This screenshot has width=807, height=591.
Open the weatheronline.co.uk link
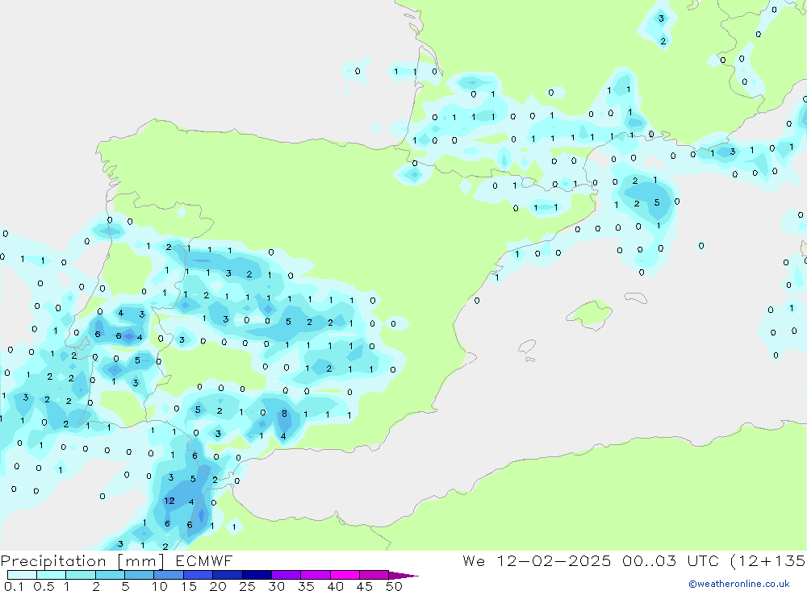pyautogui.click(x=739, y=584)
